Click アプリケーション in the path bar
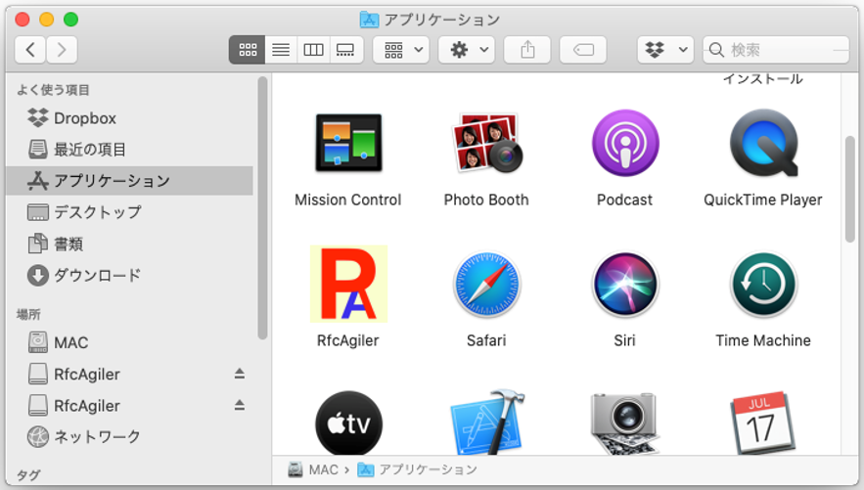Screen dimensions: 864x490 (418, 469)
